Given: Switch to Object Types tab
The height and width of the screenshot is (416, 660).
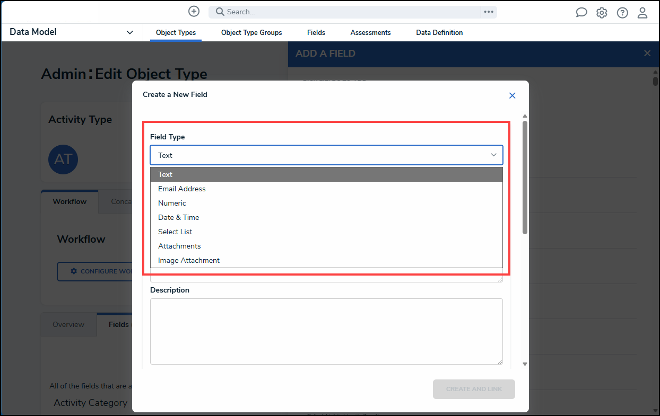Looking at the screenshot, I should coord(176,32).
